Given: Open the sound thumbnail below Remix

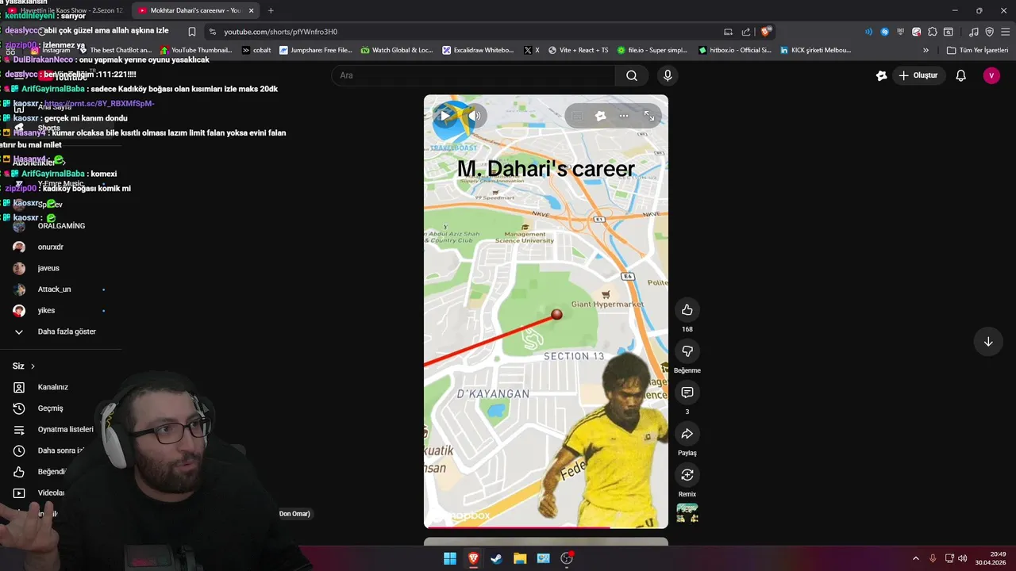Looking at the screenshot, I should coord(687,514).
